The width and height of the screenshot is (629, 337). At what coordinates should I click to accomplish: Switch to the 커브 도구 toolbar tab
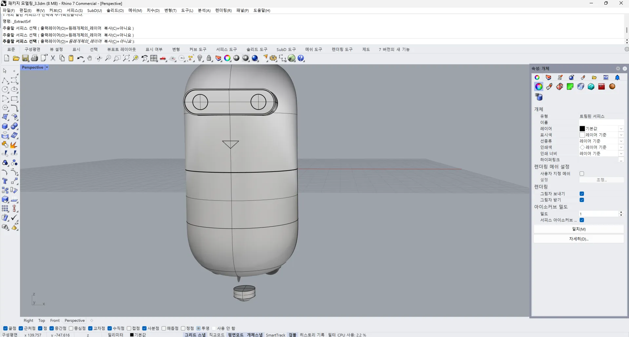coord(198,49)
